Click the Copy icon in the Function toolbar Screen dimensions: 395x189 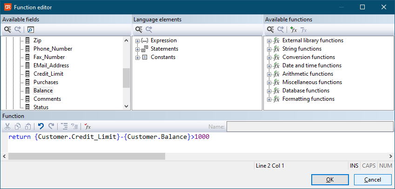18,126
